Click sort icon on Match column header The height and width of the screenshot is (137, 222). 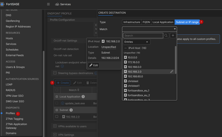79,90
